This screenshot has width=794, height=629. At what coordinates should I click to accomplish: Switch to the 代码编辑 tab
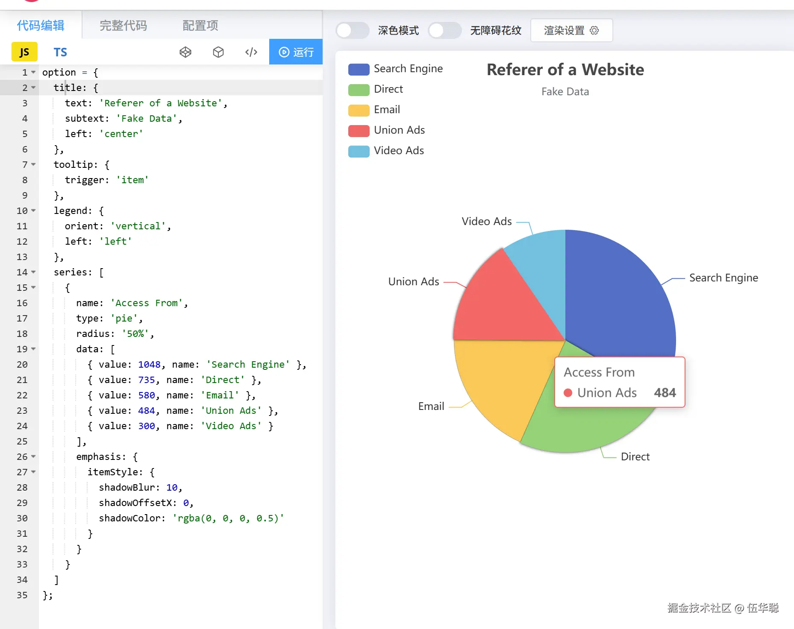(41, 26)
